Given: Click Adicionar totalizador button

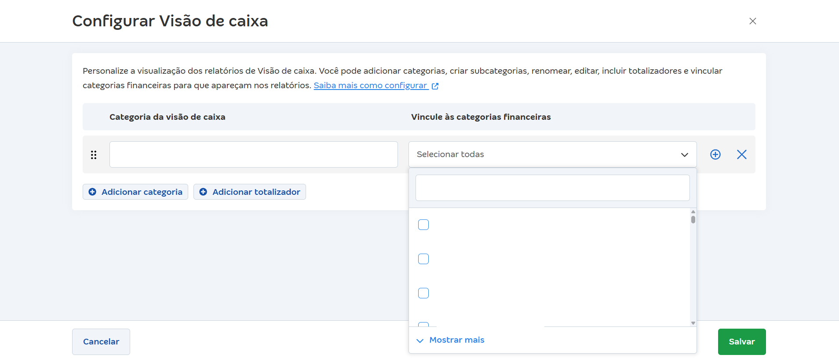Looking at the screenshot, I should coord(250,192).
